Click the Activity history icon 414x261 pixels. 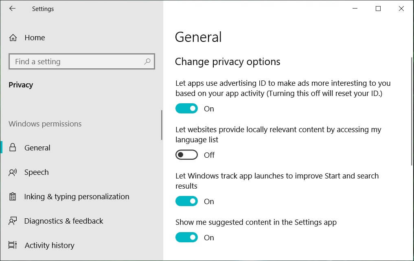coord(13,245)
